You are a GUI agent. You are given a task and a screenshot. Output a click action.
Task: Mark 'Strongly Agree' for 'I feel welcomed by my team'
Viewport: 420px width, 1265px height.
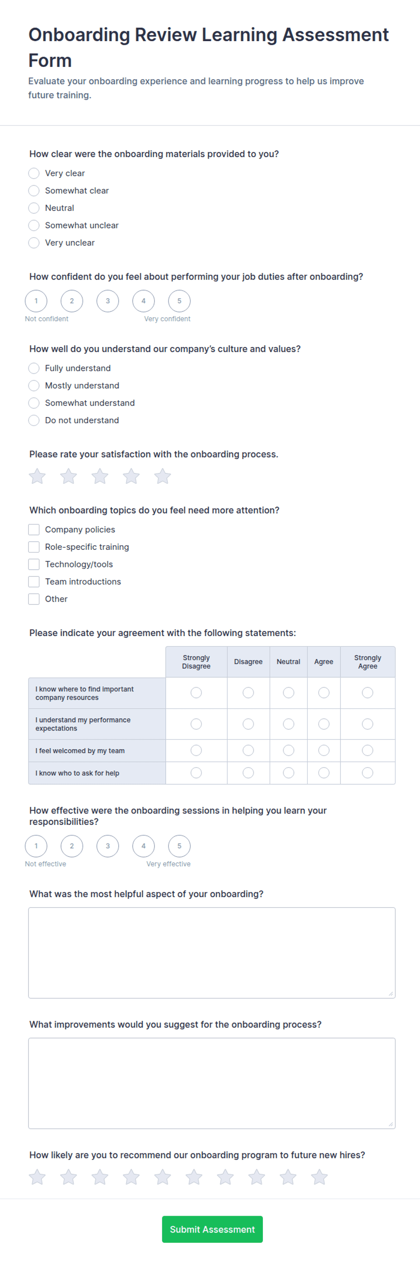[x=368, y=750]
